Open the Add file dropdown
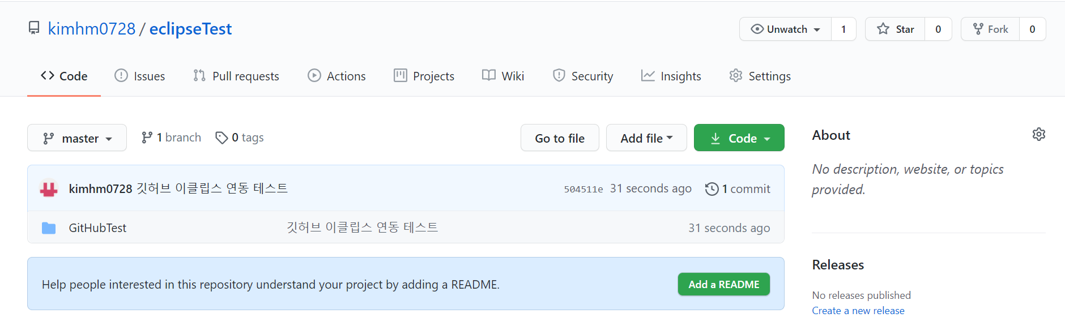Screen dimensions: 1065x326 click(646, 138)
